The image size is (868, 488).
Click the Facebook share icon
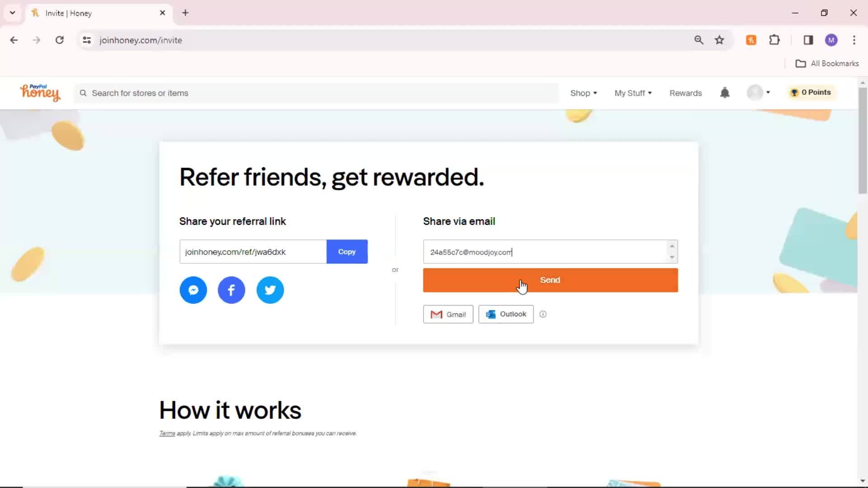pyautogui.click(x=231, y=290)
